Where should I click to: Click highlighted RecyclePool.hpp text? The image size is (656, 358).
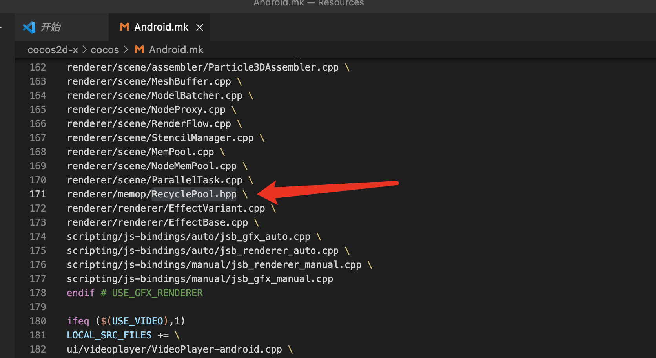(x=194, y=194)
